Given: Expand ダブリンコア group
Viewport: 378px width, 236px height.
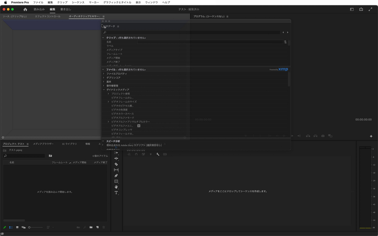Looking at the screenshot, I should (x=104, y=78).
